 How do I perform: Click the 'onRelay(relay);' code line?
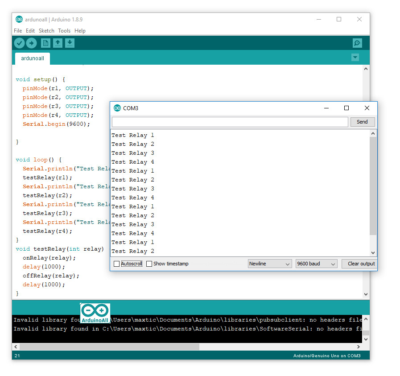(x=49, y=258)
